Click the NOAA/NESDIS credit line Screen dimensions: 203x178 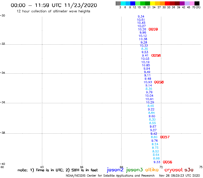point(110,176)
